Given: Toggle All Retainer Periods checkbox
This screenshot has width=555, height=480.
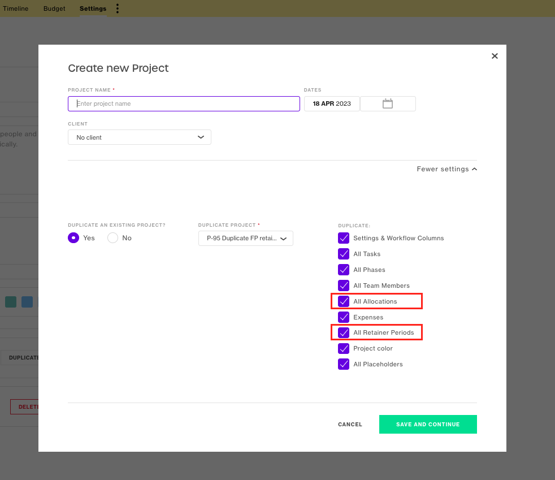Looking at the screenshot, I should [x=344, y=332].
